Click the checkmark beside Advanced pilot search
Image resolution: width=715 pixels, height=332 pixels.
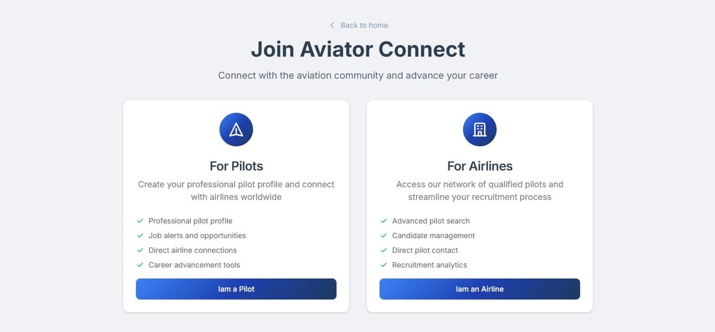[x=384, y=221]
